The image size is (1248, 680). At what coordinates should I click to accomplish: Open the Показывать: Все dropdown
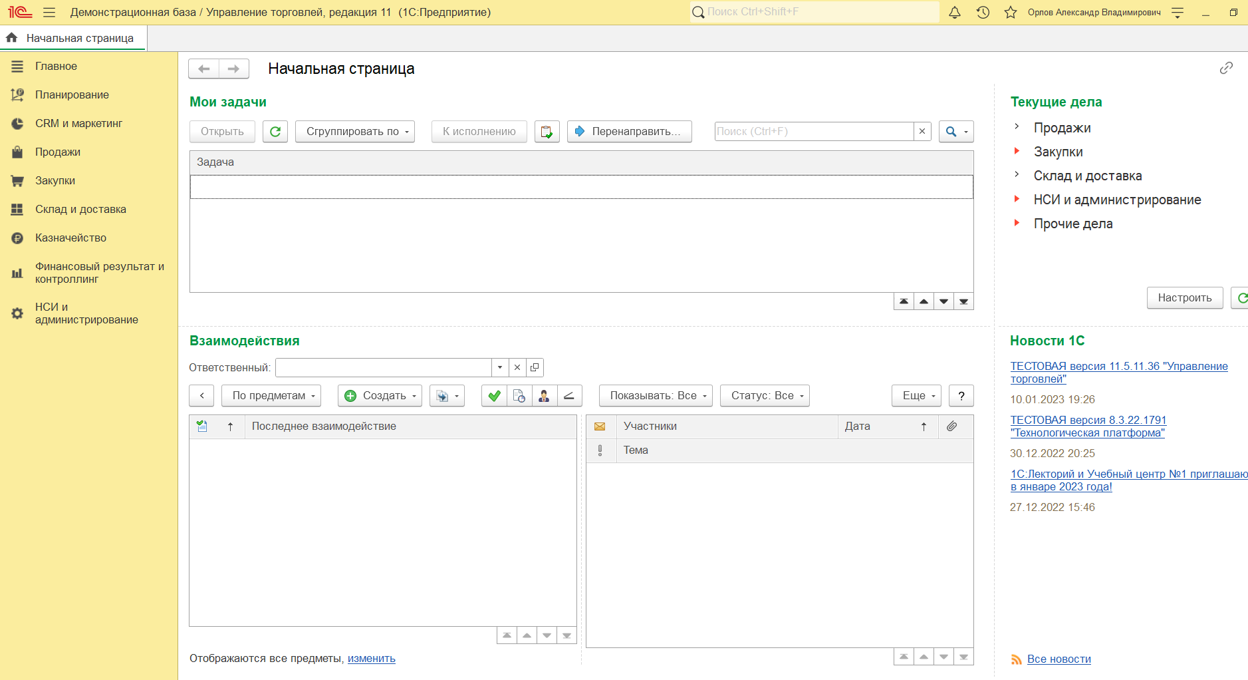656,396
